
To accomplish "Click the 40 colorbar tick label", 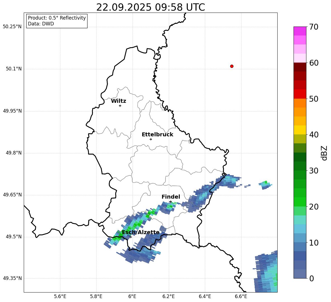I will point(314,135).
